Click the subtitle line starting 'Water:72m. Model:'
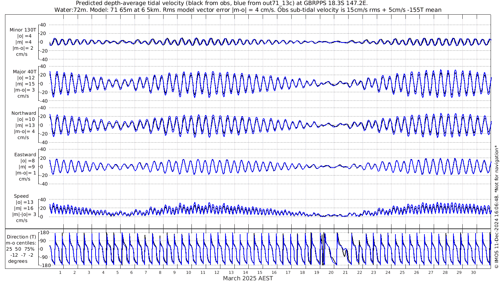Image resolution: width=501 pixels, height=286 pixels. tap(248, 10)
